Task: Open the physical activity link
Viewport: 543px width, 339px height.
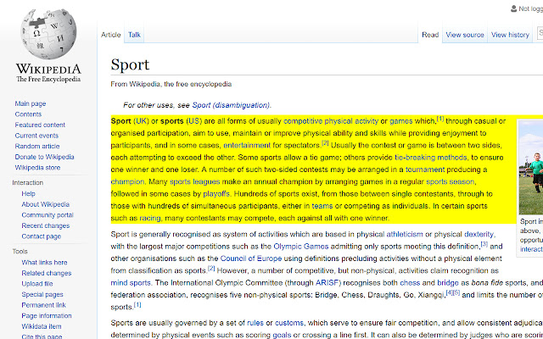Action: click(351, 121)
